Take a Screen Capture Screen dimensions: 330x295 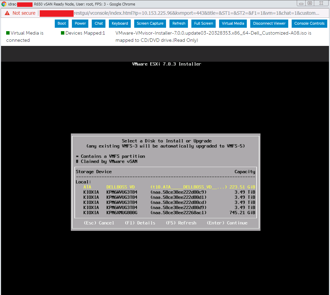pyautogui.click(x=150, y=23)
